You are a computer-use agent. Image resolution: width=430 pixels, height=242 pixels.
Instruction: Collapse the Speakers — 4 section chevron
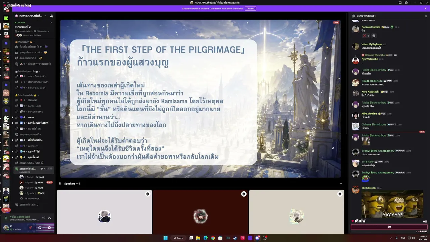[341, 184]
